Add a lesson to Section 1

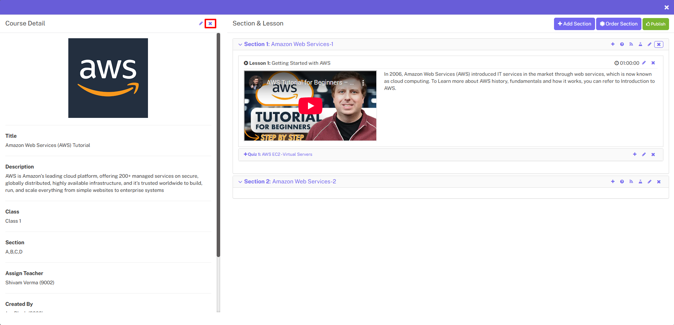(613, 44)
